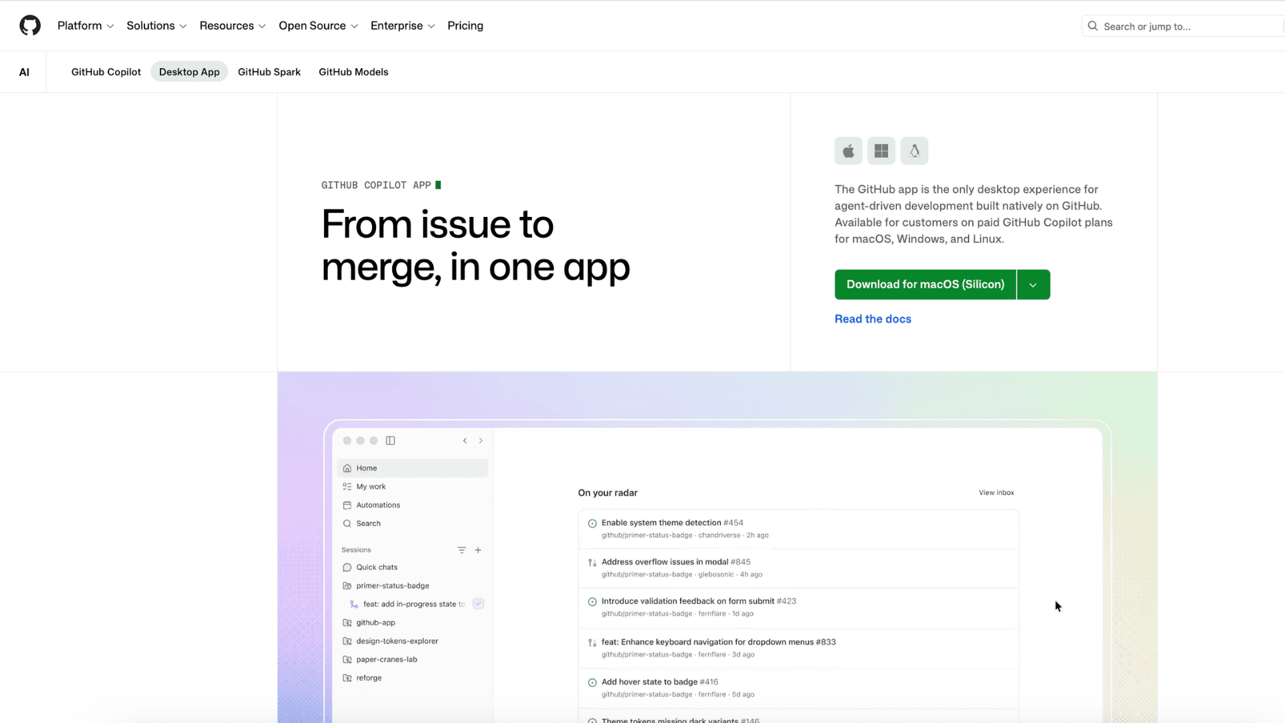1285x723 pixels.
Task: Select the Linux penguin platform icon
Action: pos(914,151)
